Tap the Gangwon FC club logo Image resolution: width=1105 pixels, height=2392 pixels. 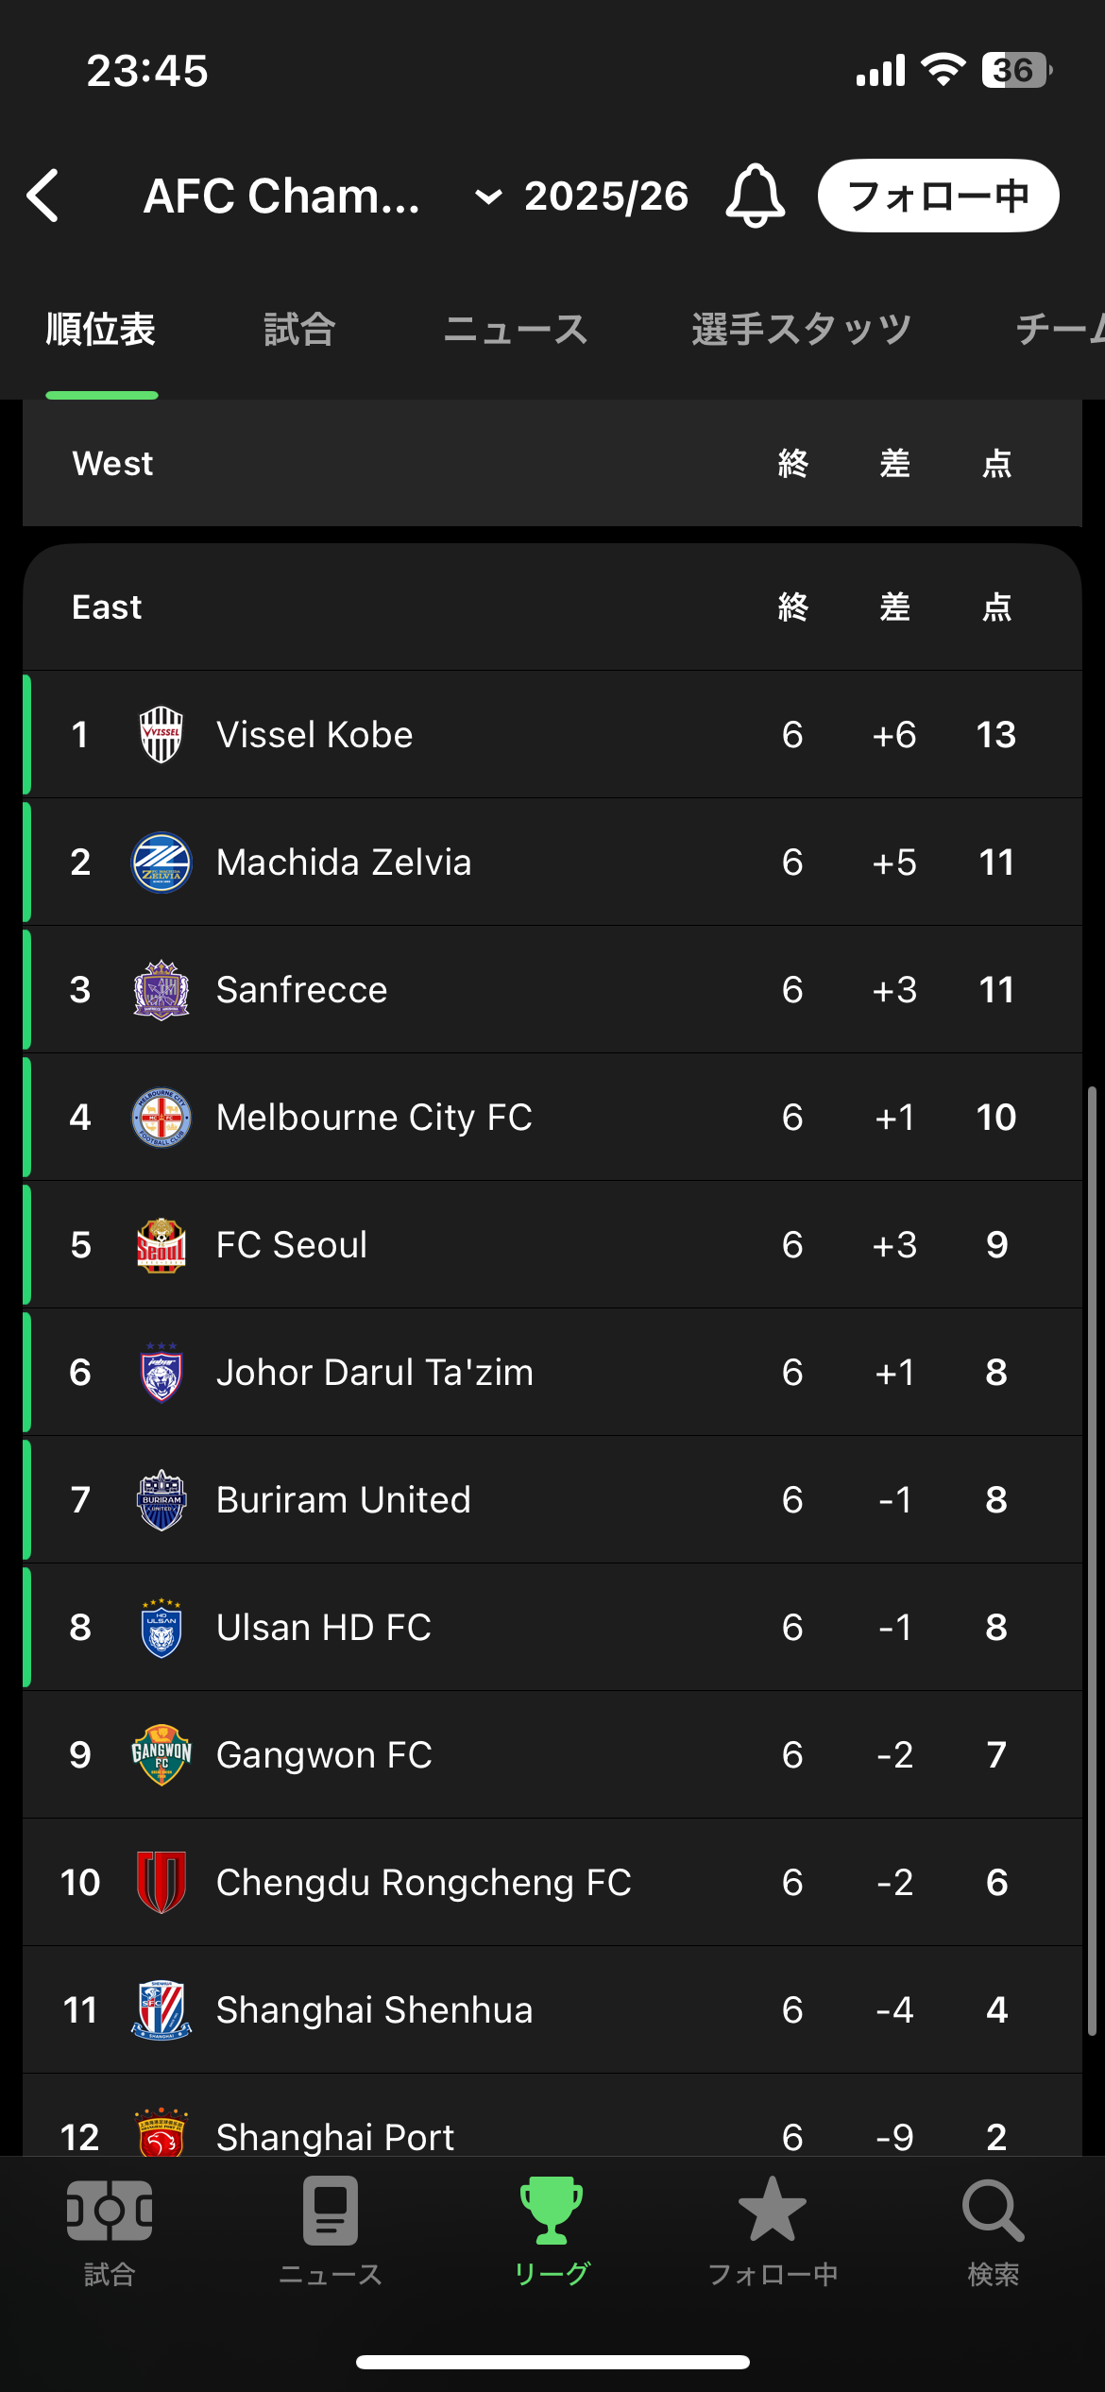(161, 1755)
